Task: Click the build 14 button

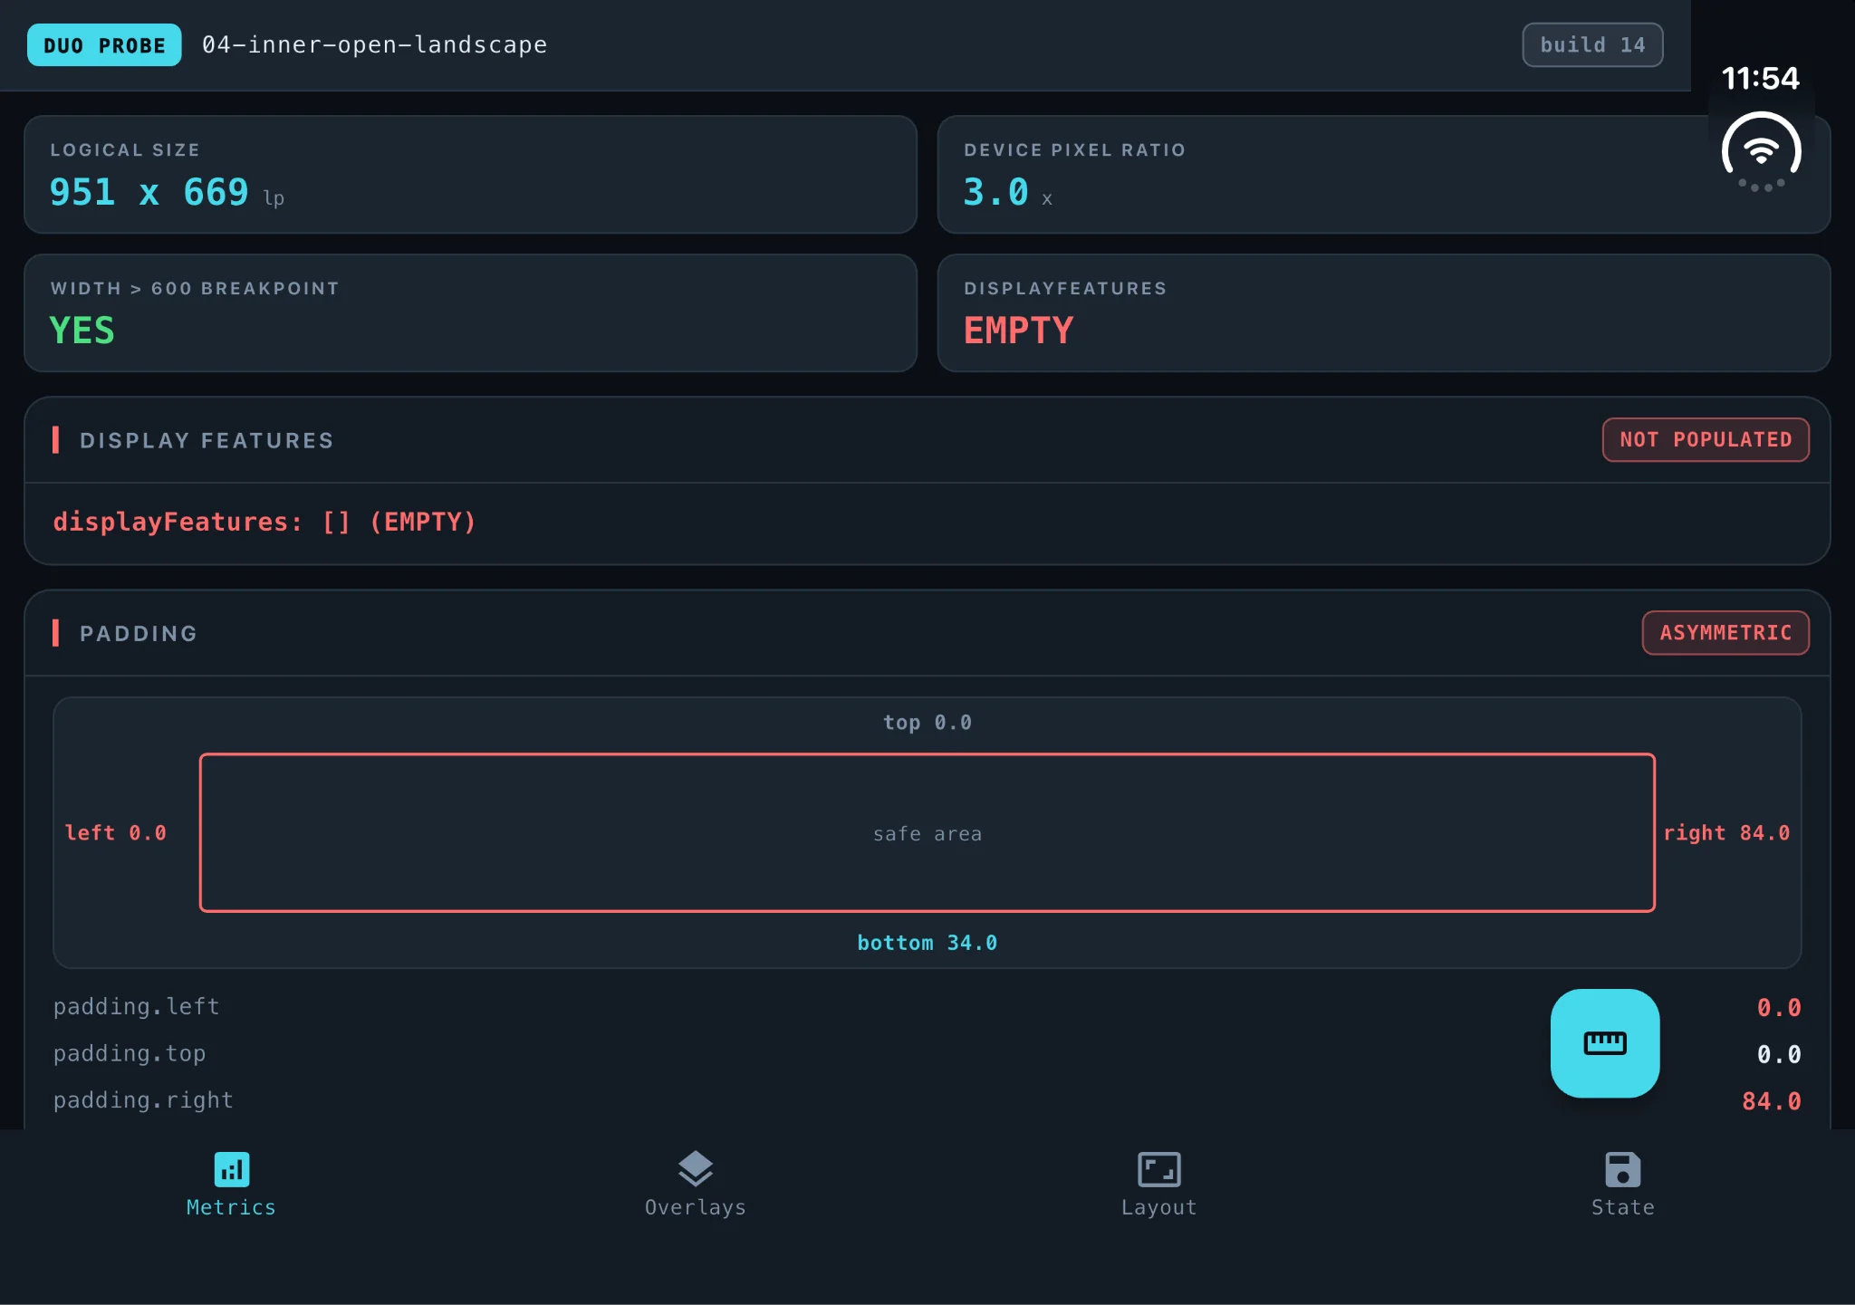Action: point(1592,45)
